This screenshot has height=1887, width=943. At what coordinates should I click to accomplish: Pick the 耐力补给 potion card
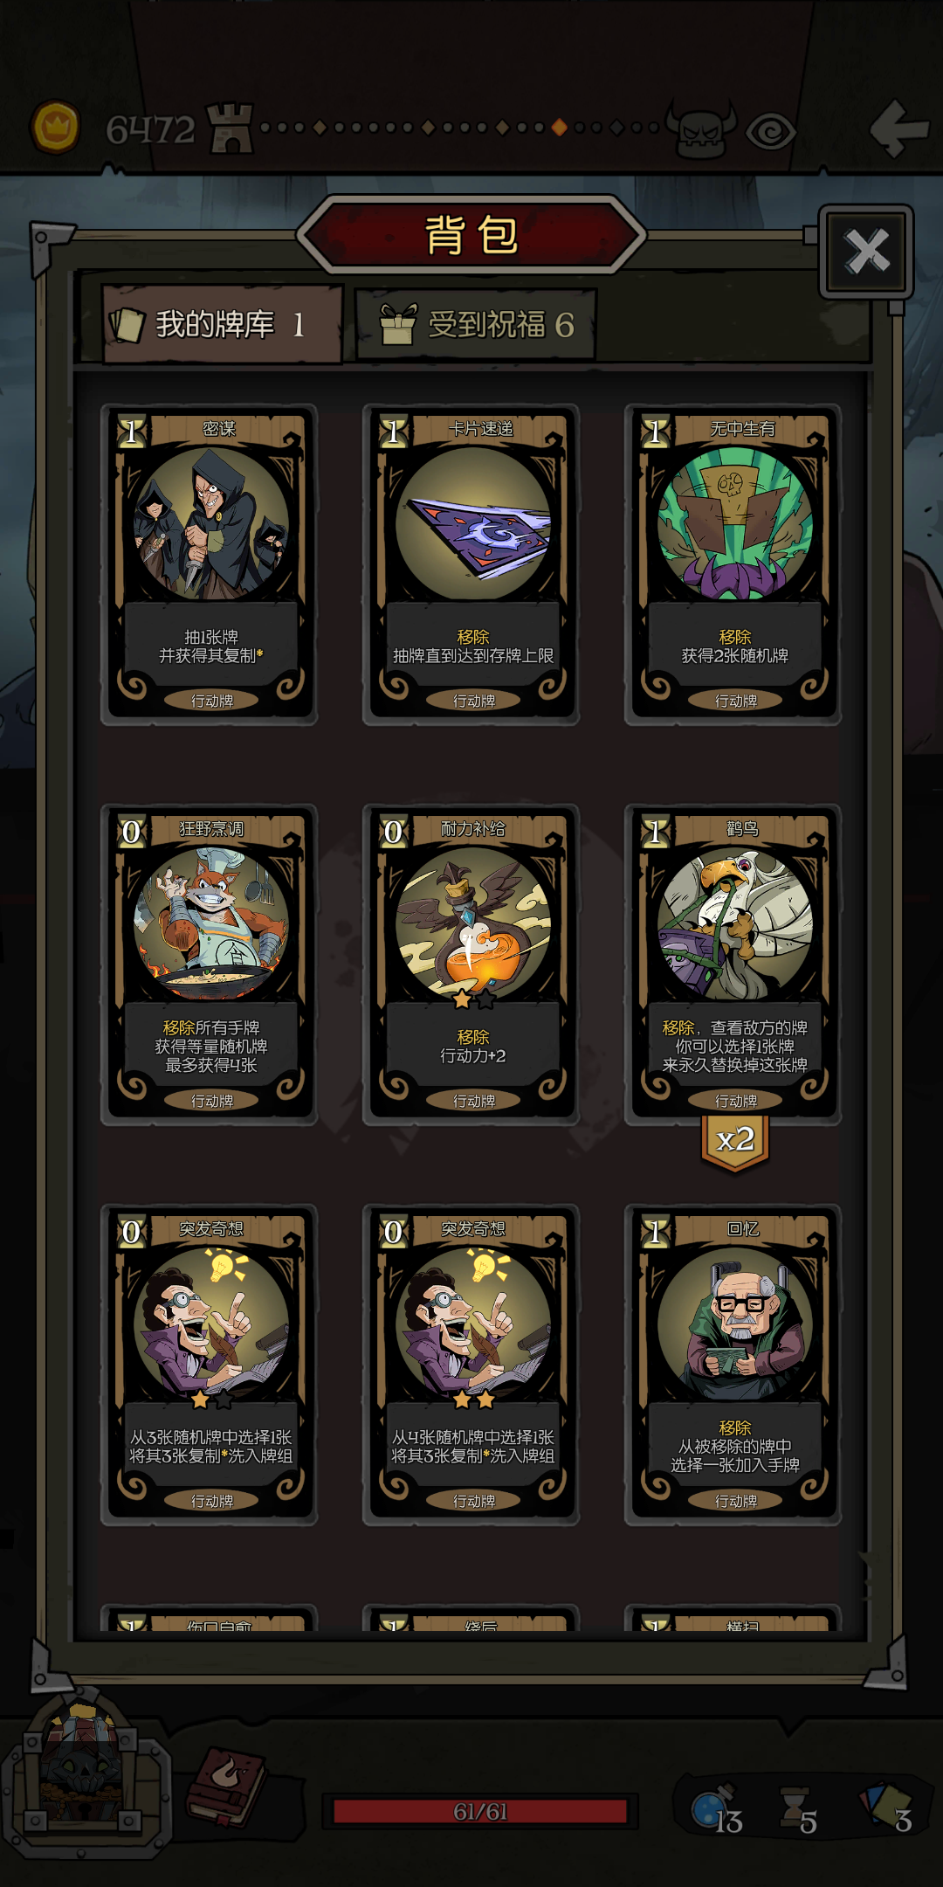[x=471, y=964]
